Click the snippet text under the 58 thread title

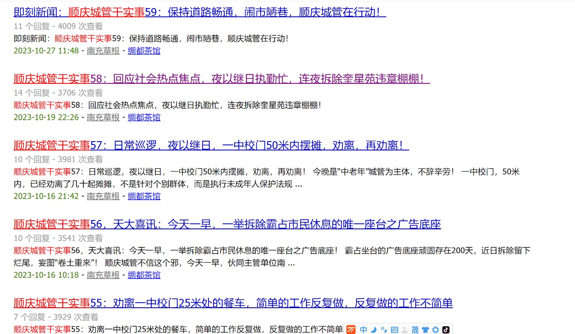[x=168, y=105]
